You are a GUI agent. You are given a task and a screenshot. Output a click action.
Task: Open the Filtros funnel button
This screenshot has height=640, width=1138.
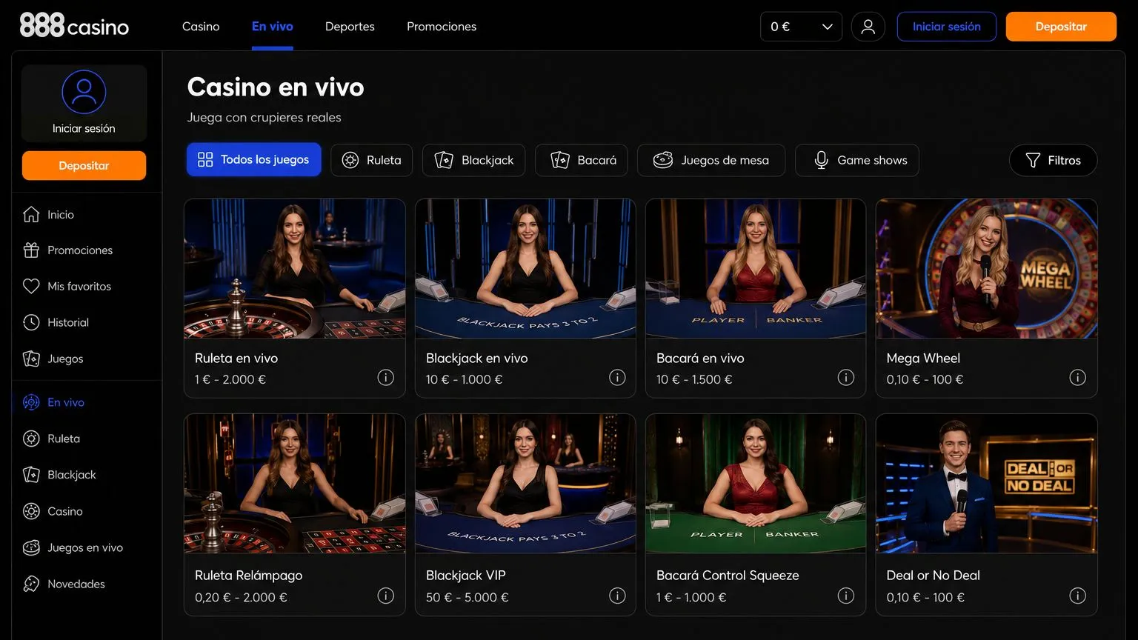1053,160
